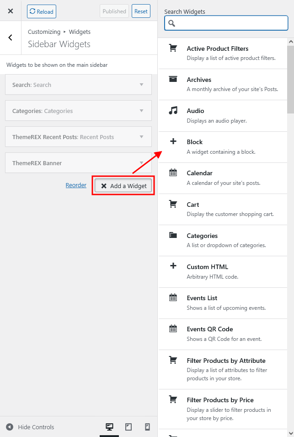The width and height of the screenshot is (294, 437).
Task: Switch to mobile preview device icon
Action: [147, 426]
